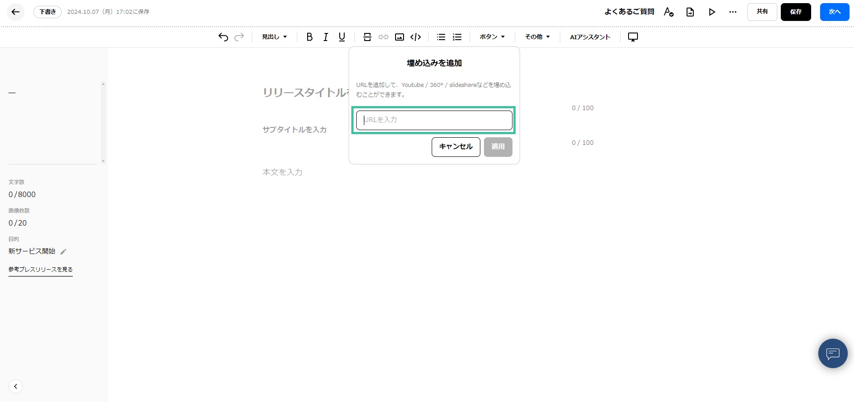Expand the 見出し heading dropdown

pos(274,37)
